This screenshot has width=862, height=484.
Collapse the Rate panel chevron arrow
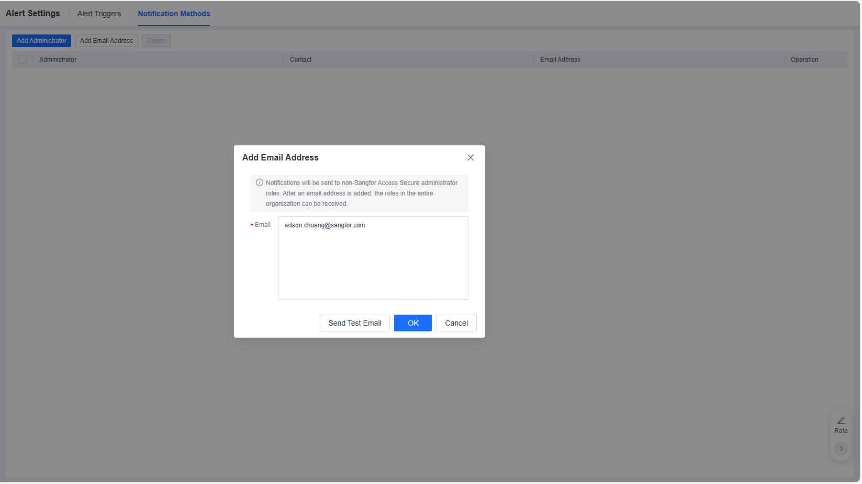click(x=841, y=448)
